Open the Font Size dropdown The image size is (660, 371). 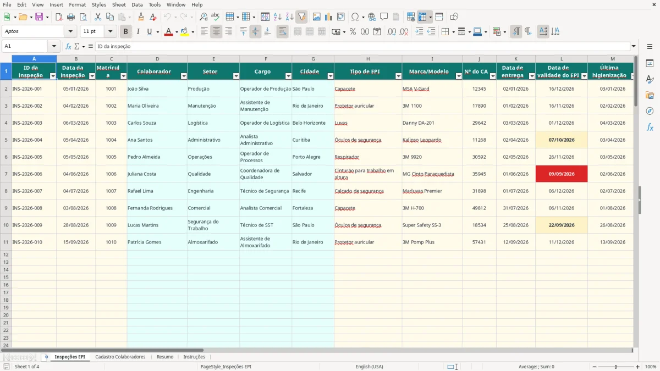(111, 32)
